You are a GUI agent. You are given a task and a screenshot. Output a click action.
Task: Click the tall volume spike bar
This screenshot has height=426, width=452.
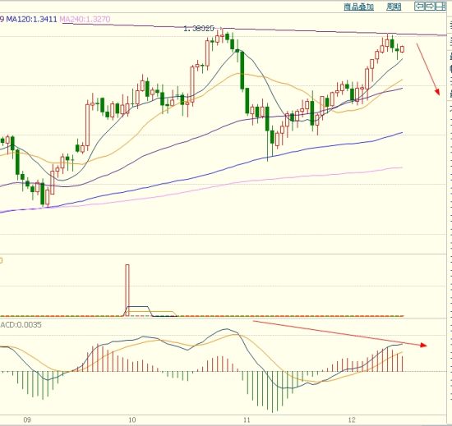pyautogui.click(x=127, y=290)
